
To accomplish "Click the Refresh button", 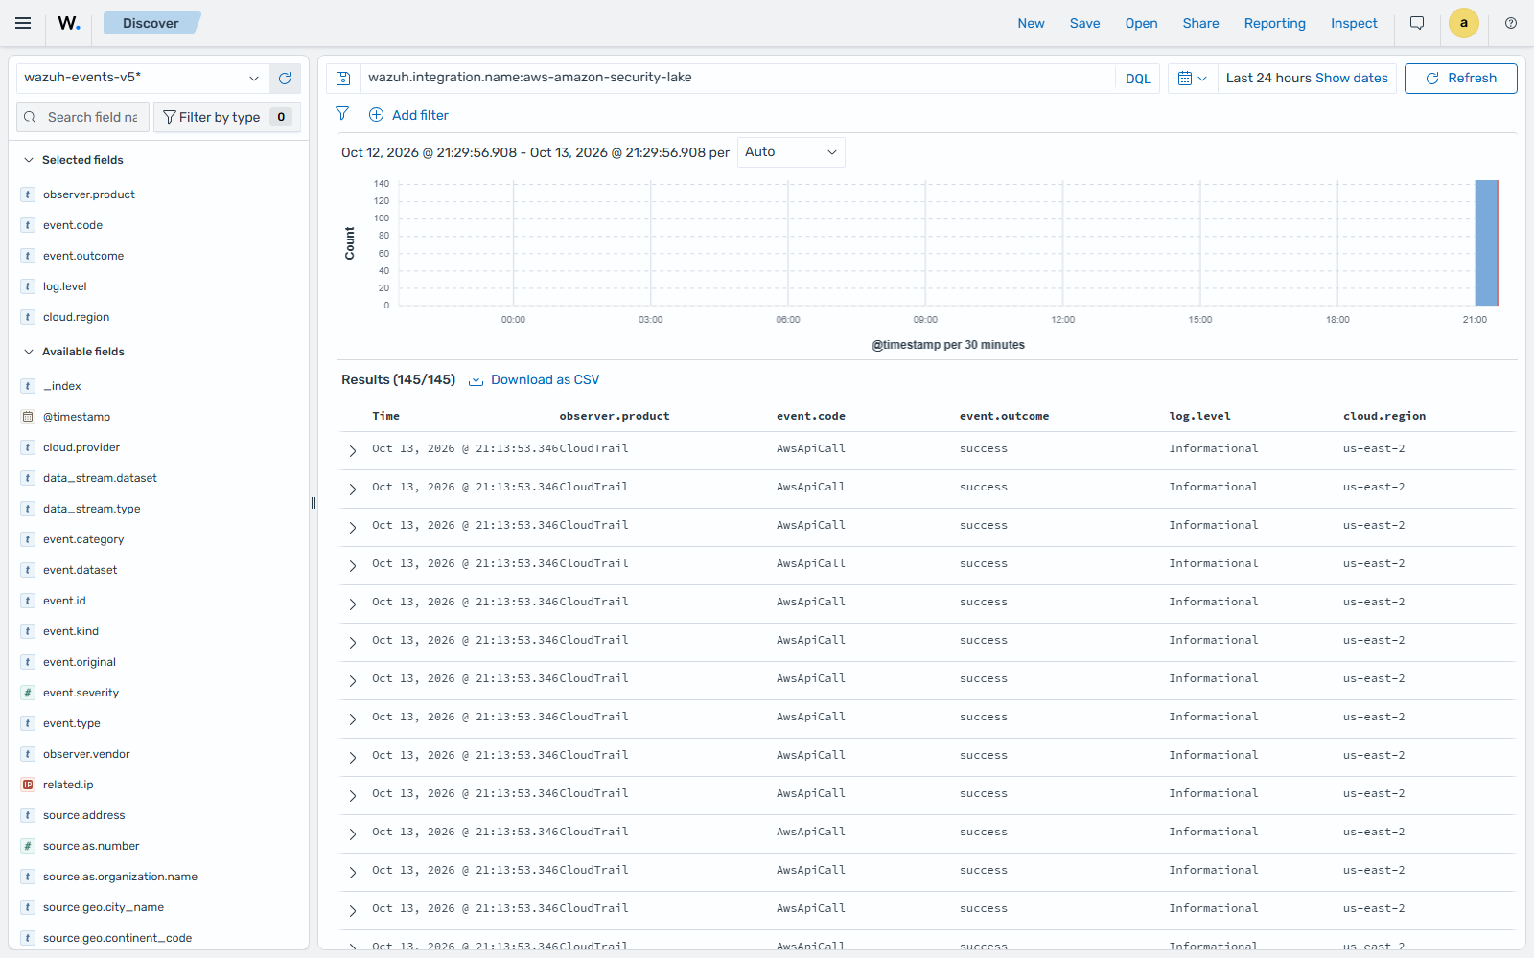I will tap(1460, 79).
